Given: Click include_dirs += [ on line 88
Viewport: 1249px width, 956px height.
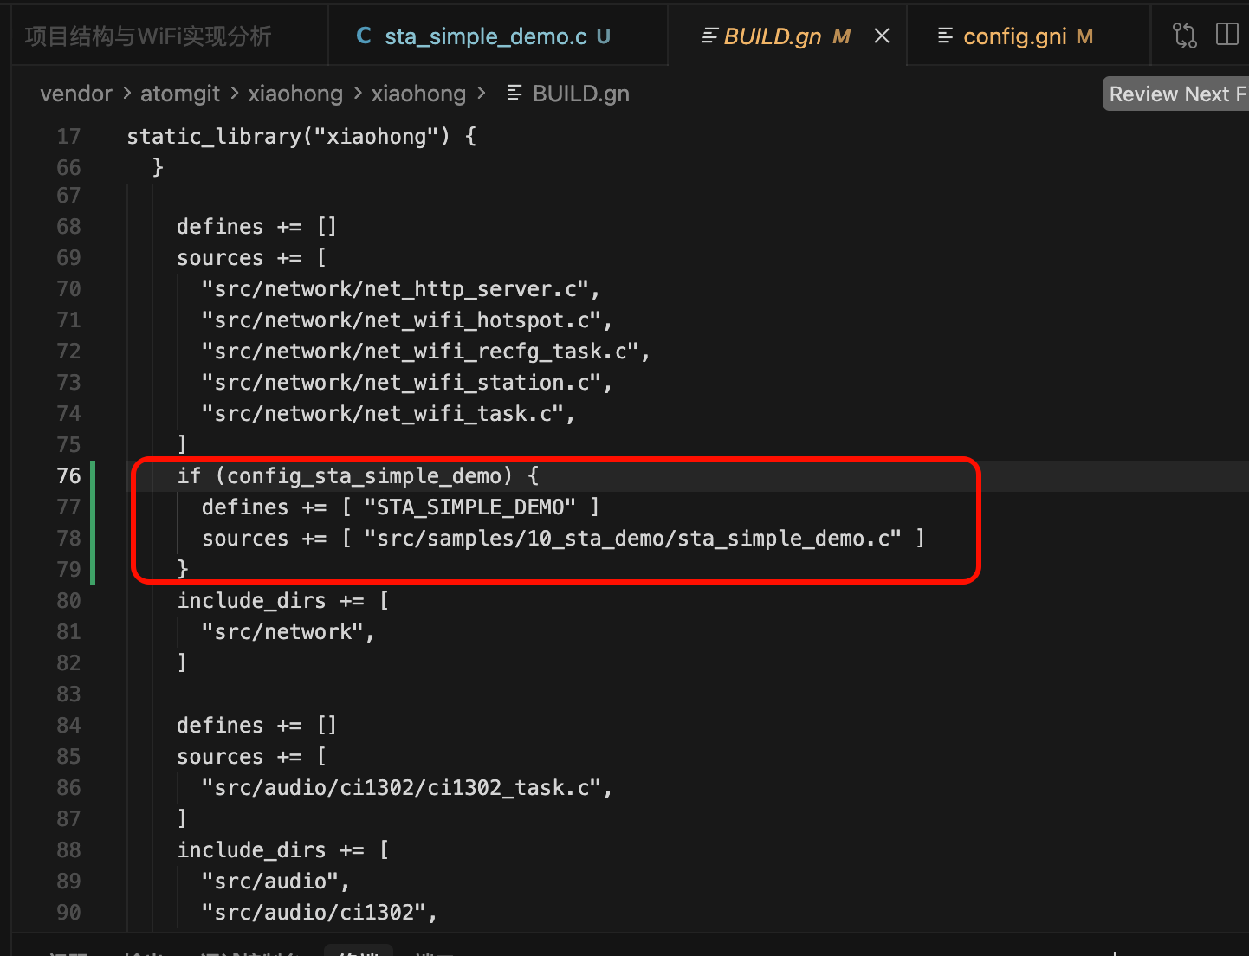Looking at the screenshot, I should click(282, 849).
